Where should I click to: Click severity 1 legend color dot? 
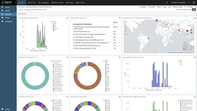coord(181,61)
